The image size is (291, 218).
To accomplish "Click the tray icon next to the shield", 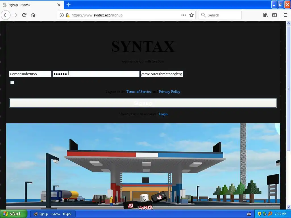I will click(265, 214).
